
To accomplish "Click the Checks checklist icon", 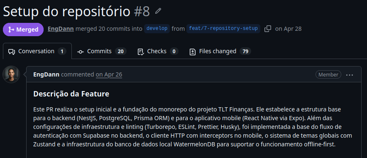I will coord(141,52).
